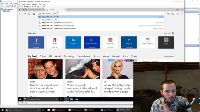200x112 pixels.
Task: Open Media menu in VM Connection window
Action: [x=28, y=4]
